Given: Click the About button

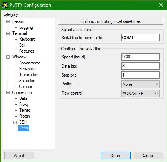Looking at the screenshot, I should [x=19, y=156].
